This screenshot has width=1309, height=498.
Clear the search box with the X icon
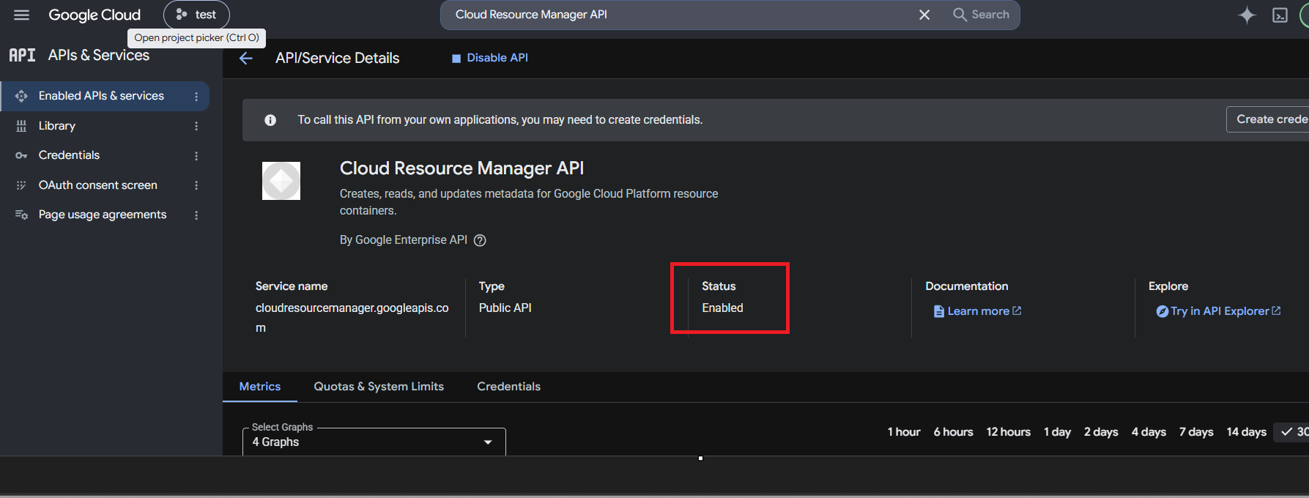point(924,15)
